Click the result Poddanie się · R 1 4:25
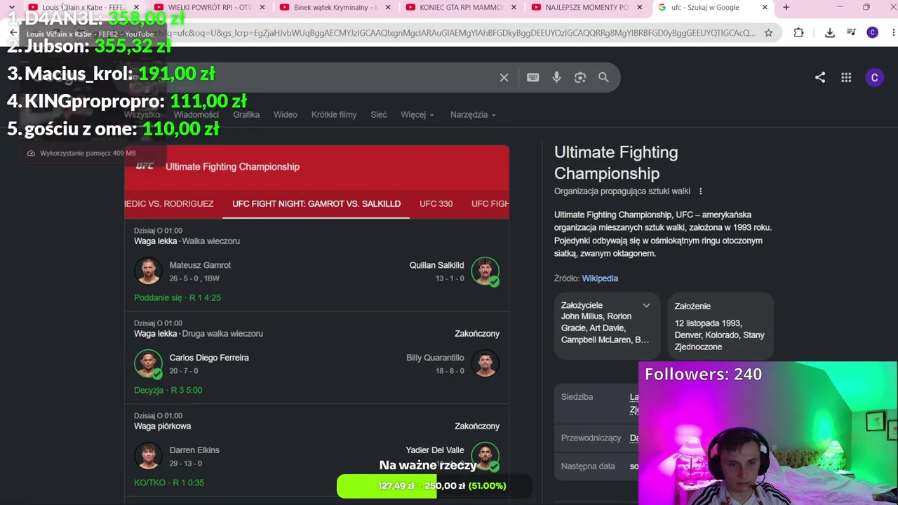The image size is (898, 505). point(177,297)
